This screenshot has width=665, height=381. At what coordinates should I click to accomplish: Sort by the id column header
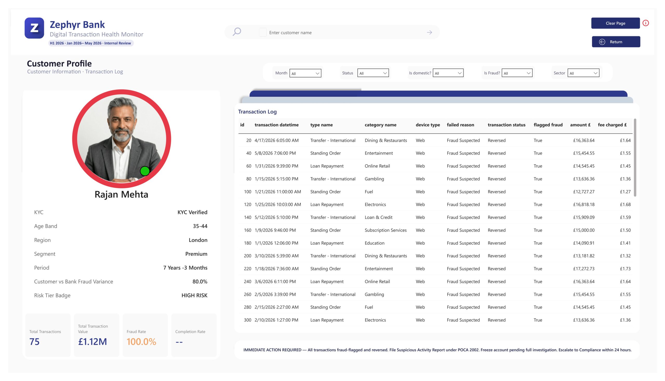[242, 125]
